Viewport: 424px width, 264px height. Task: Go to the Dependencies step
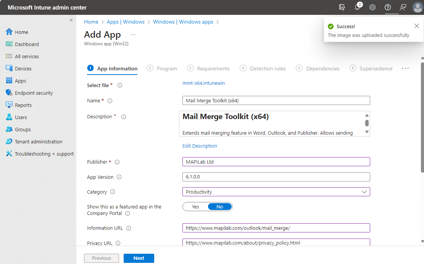pos(318,68)
